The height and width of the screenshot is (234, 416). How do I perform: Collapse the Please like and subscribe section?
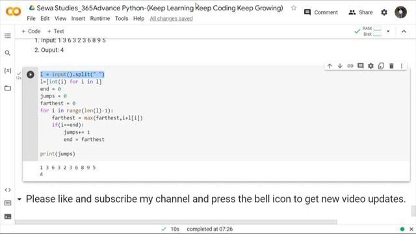pos(19,199)
